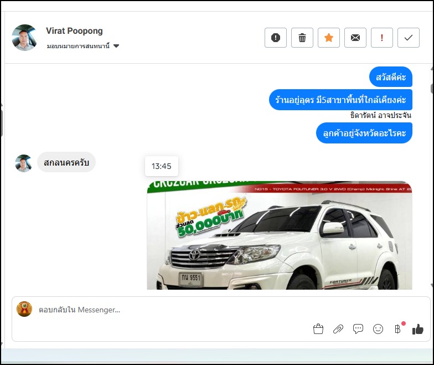Viewport: 434px width, 365px height.
Task: Delete conversation using trash can icon
Action: click(x=302, y=38)
